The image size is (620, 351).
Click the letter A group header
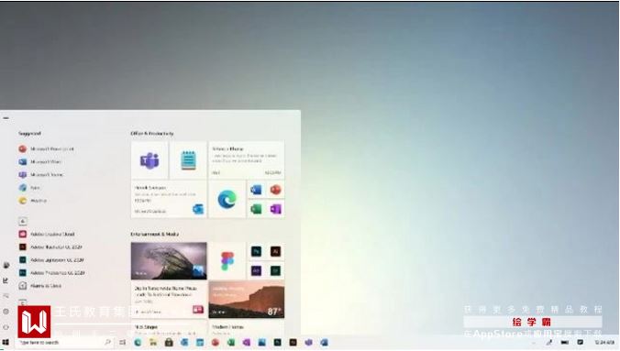pos(23,222)
